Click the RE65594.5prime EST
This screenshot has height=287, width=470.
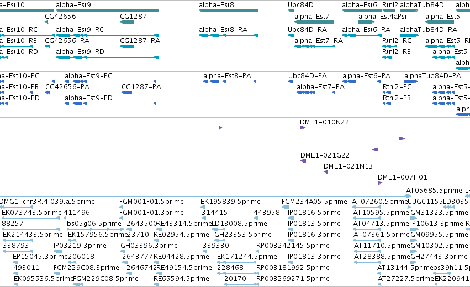[156, 284]
